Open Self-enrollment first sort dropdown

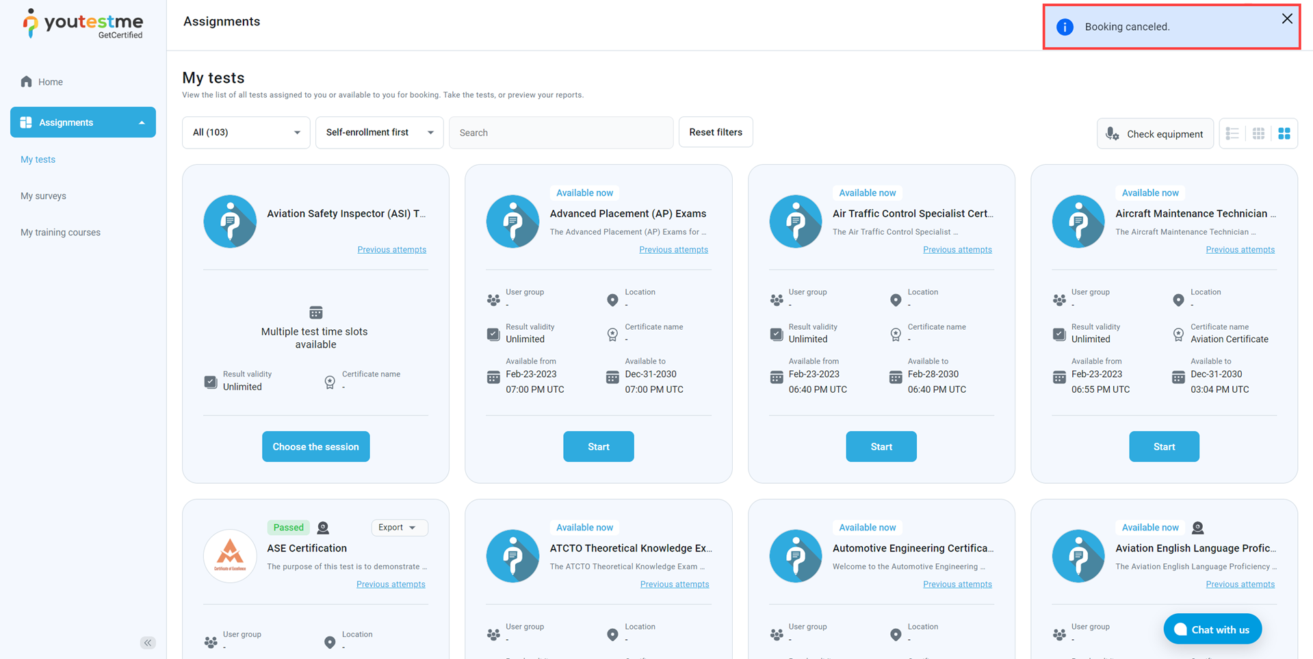pyautogui.click(x=379, y=133)
